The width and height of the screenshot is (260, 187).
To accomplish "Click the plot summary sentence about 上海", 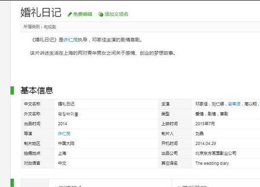I will tap(103, 53).
